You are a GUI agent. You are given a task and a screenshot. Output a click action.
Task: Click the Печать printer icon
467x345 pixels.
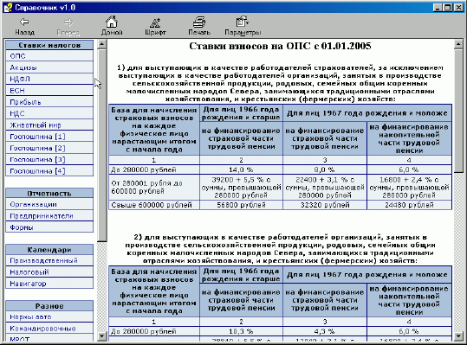click(x=199, y=22)
